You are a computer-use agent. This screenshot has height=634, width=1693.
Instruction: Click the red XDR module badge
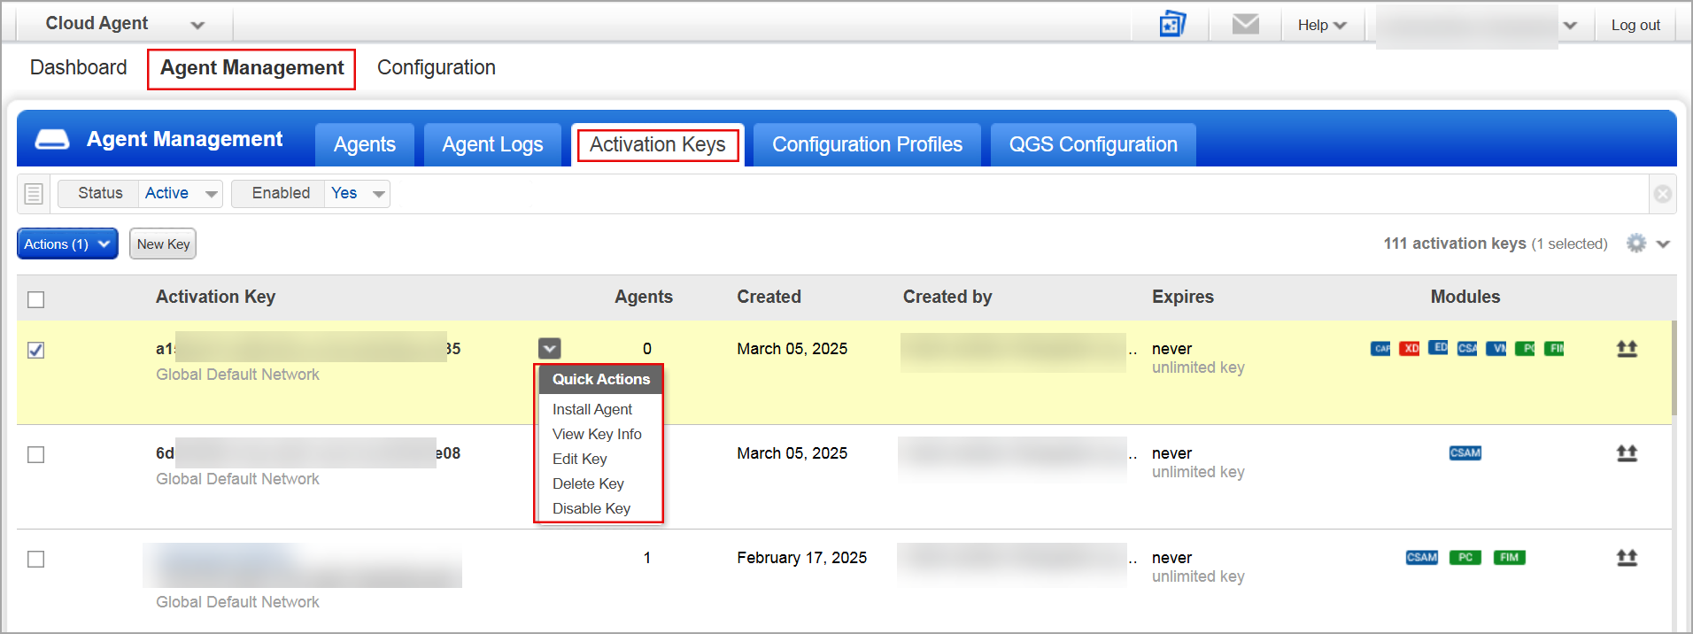(1410, 349)
